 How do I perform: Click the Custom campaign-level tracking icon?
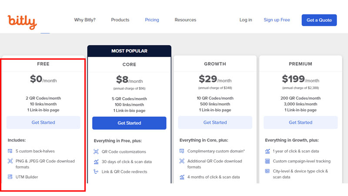coord(267,161)
